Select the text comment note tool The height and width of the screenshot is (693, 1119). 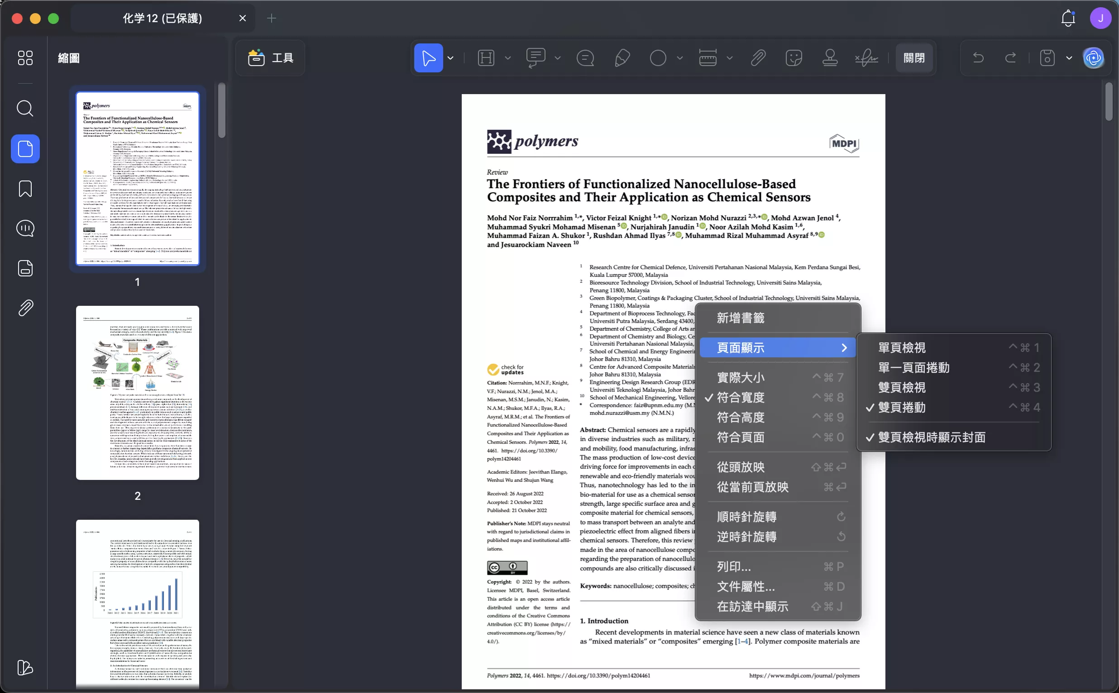tap(536, 58)
